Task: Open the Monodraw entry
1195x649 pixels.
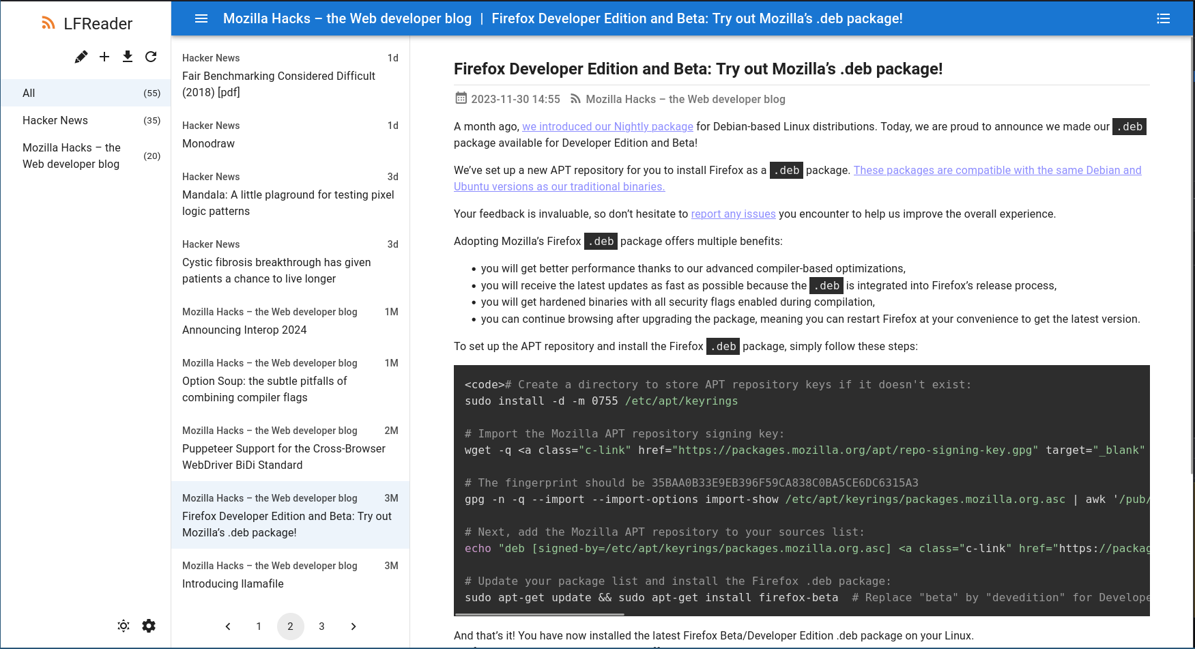Action: [290, 134]
